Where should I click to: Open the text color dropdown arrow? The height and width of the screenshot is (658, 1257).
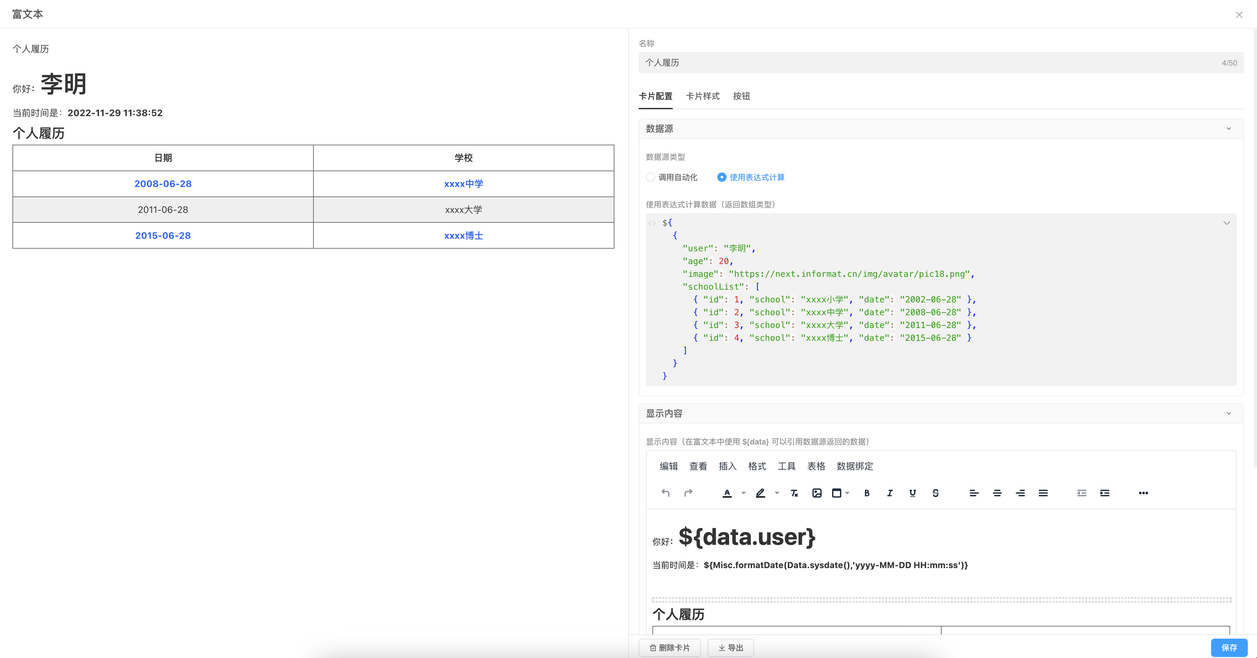tap(744, 493)
